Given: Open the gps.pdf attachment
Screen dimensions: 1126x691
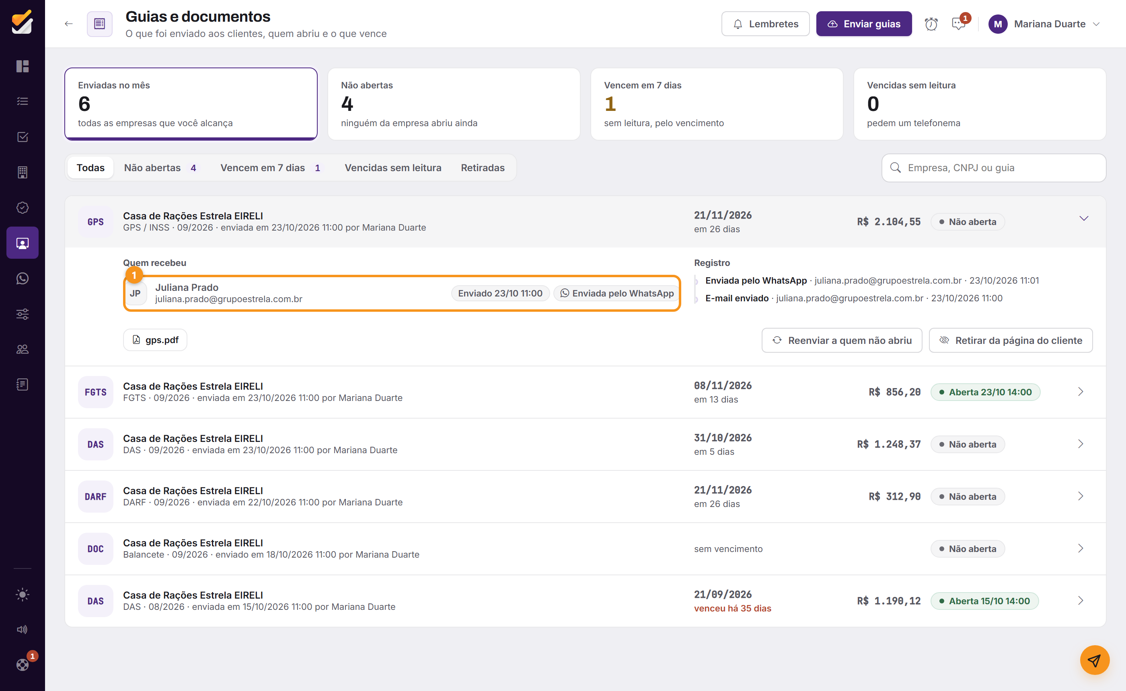Looking at the screenshot, I should tap(155, 340).
